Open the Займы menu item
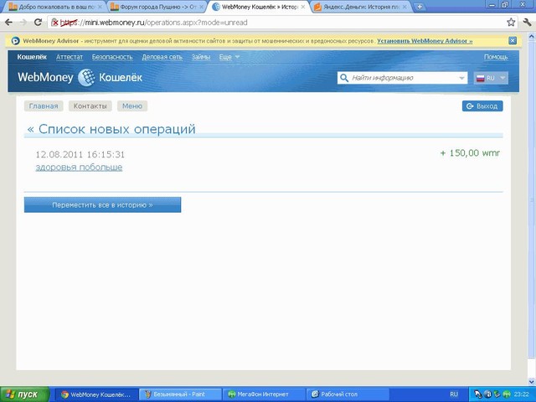Screen dimensions: 536x402 click(201, 57)
